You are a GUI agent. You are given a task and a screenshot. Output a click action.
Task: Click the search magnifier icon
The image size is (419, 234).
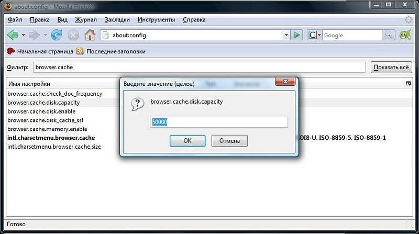click(389, 35)
